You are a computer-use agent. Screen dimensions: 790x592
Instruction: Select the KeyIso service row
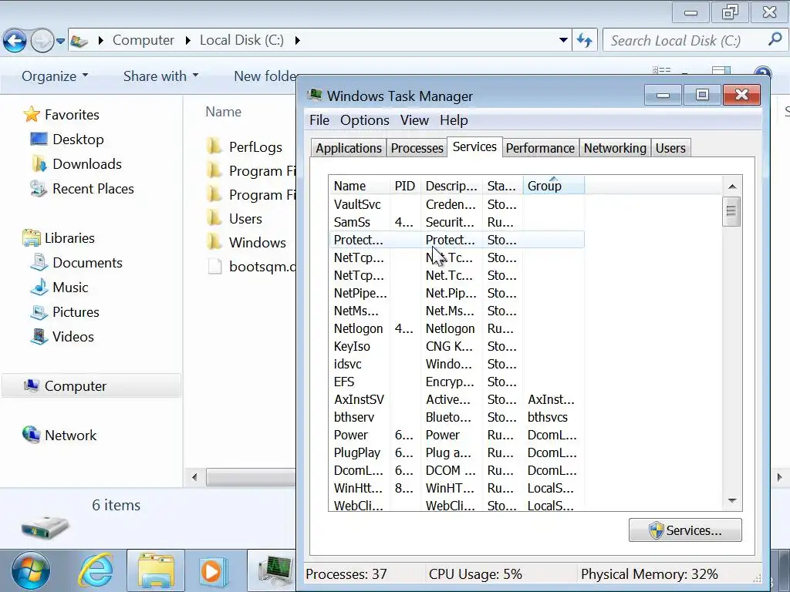coord(457,346)
